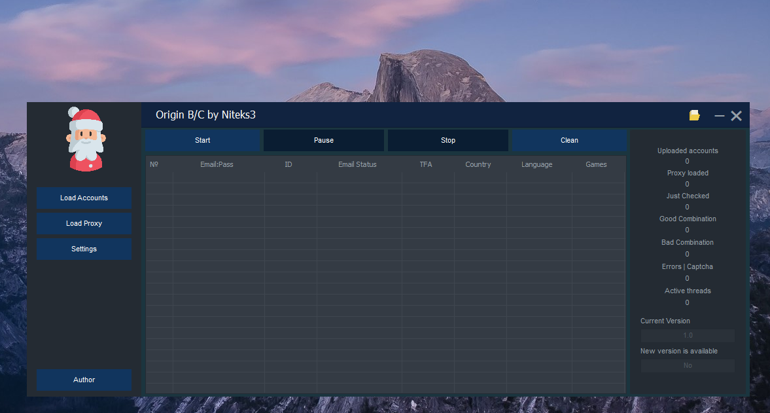
Task: Open the Load Accounts option
Action: (84, 198)
